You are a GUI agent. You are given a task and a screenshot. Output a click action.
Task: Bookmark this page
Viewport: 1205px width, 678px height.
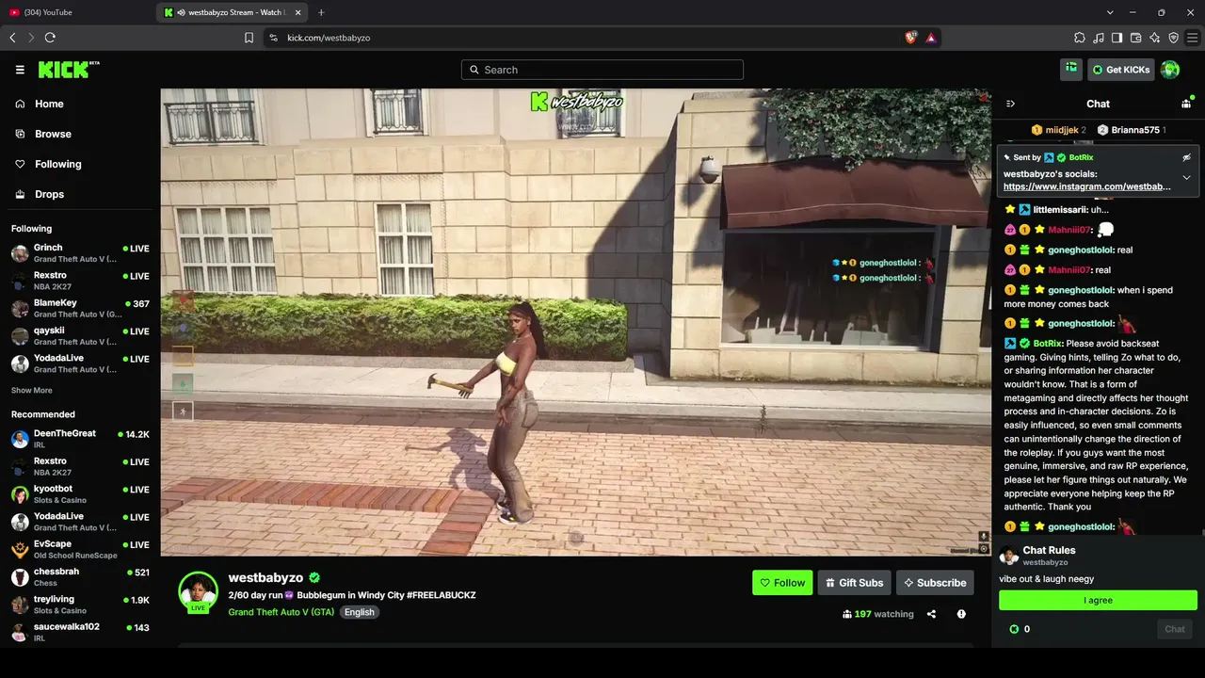(x=249, y=38)
